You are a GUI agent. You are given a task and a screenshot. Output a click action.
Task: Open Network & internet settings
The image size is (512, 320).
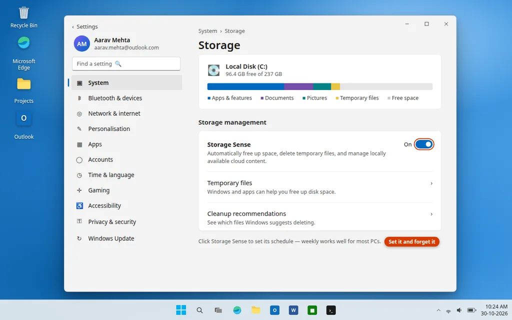[126, 113]
